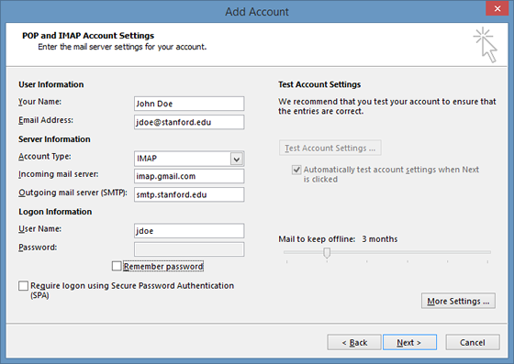Viewport: 514px width, 364px height.
Task: Enable the Remember password checkbox
Action: coord(117,266)
